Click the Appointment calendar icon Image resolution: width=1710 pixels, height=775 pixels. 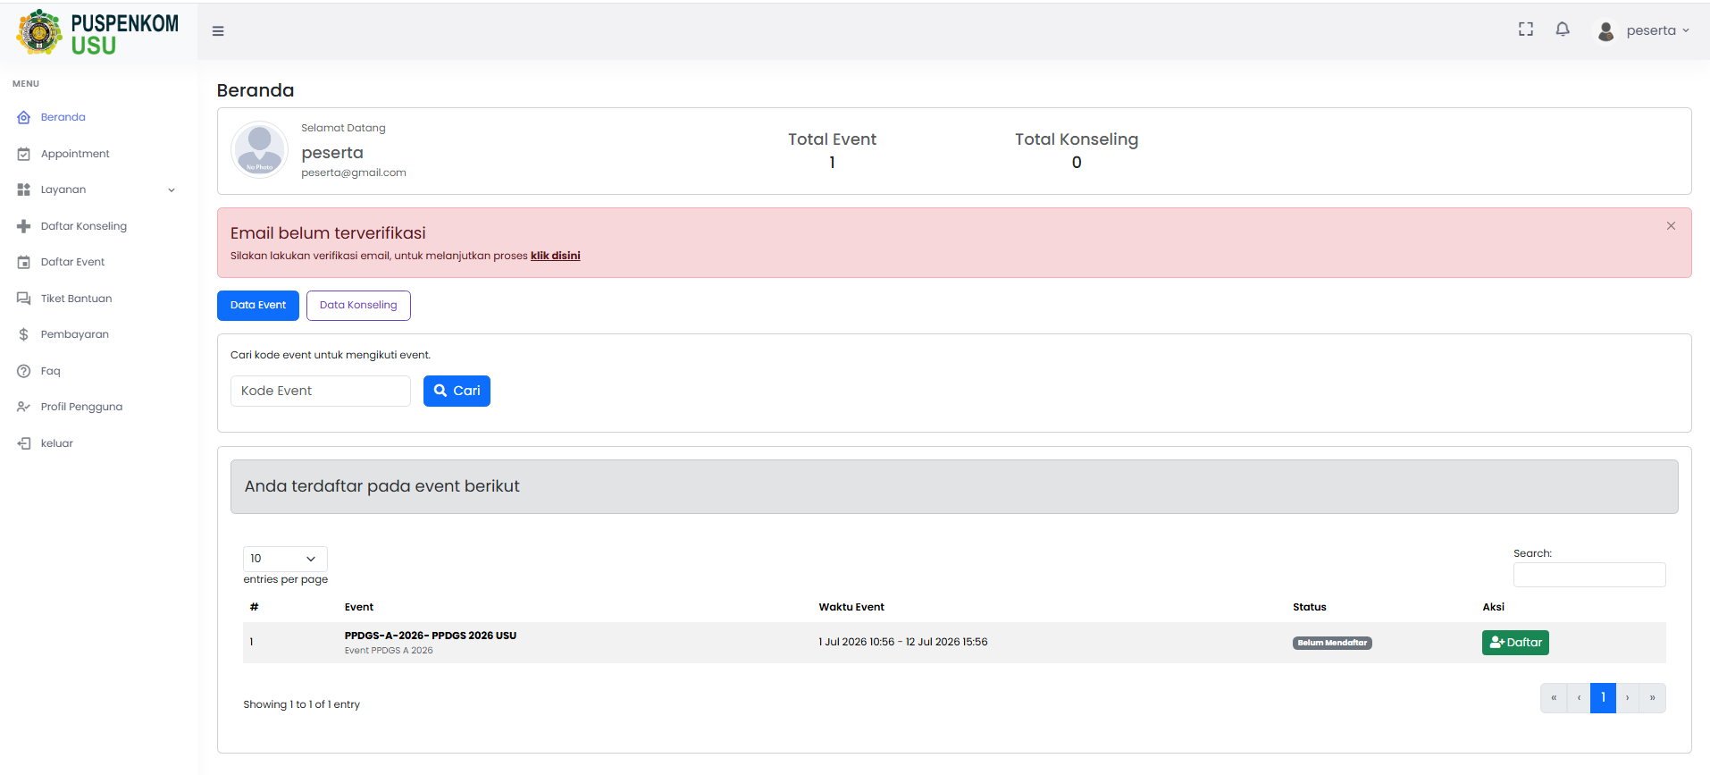point(24,154)
